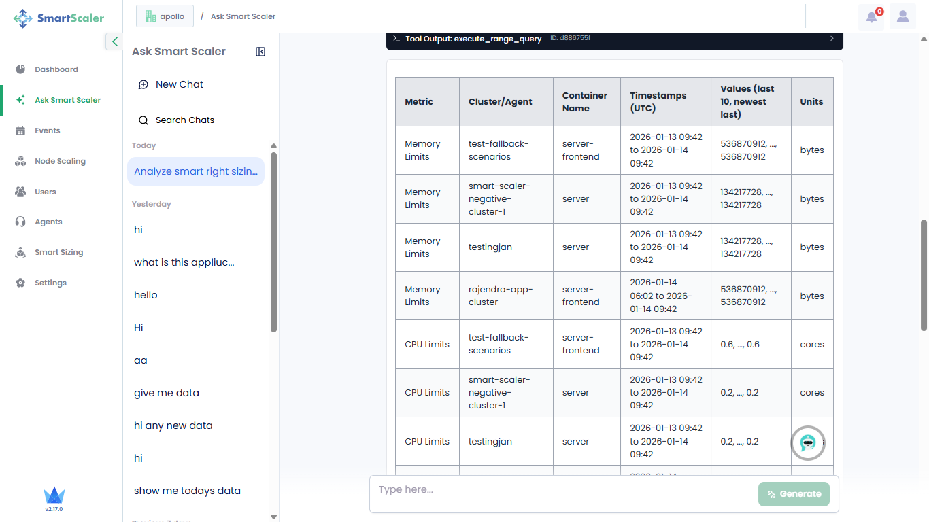The image size is (929, 522).
Task: Open the 'show me todays data' chat
Action: point(187,491)
